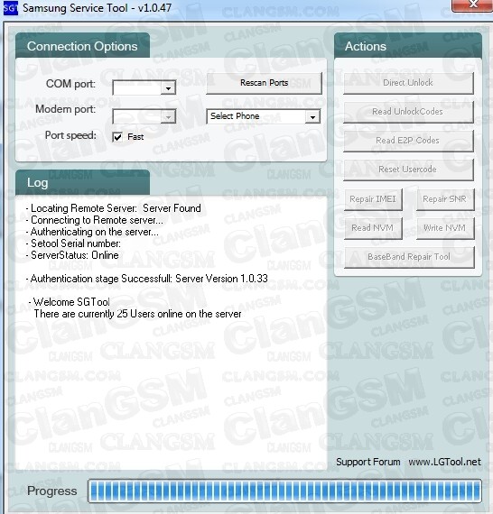Click the Repair IMEI button
This screenshot has width=493, height=514.
(x=373, y=199)
